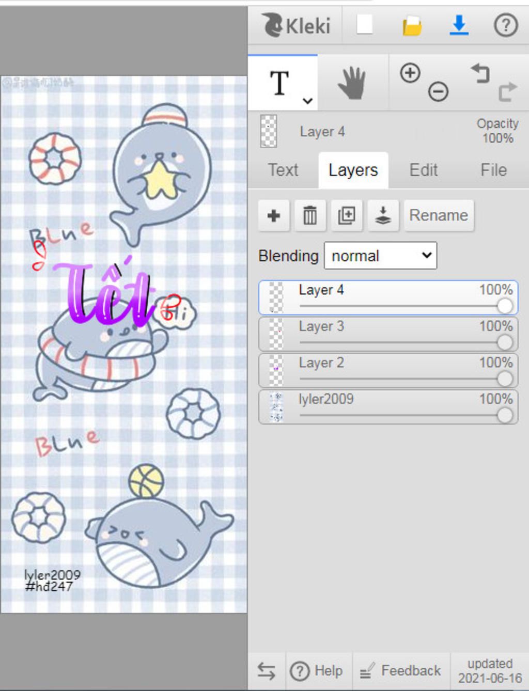Zoom out with the minus magnifier
Viewport: 529px width, 691px height.
click(x=438, y=92)
